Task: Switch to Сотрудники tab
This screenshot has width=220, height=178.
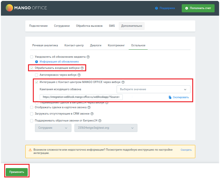Action: pyautogui.click(x=62, y=26)
